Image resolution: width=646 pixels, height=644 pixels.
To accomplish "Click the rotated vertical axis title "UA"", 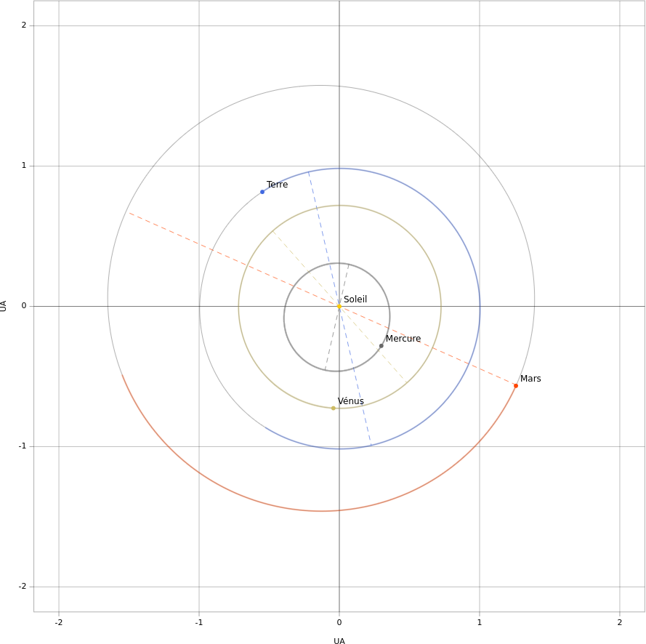I will pyautogui.click(x=4, y=306).
